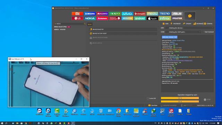
Task: Switch to the BROM tab
Action: 90,24
